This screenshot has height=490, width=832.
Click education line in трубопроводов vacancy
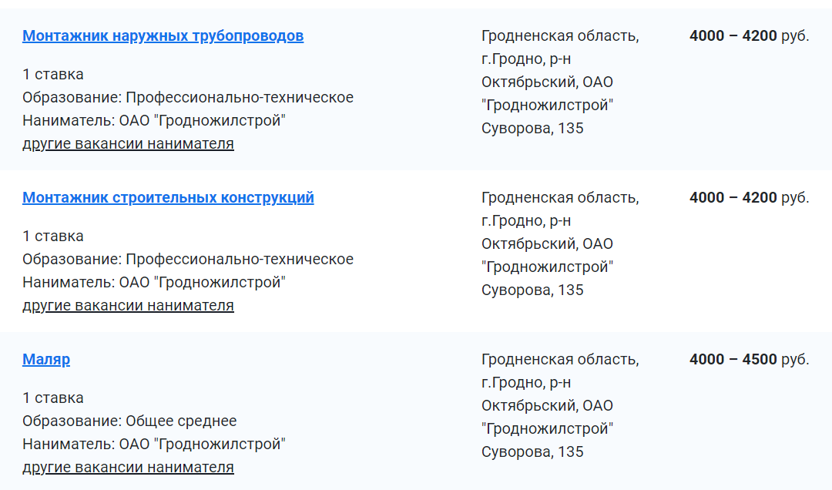tap(188, 98)
